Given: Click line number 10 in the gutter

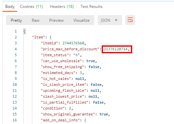Looking at the screenshot, I should coord(15,85).
